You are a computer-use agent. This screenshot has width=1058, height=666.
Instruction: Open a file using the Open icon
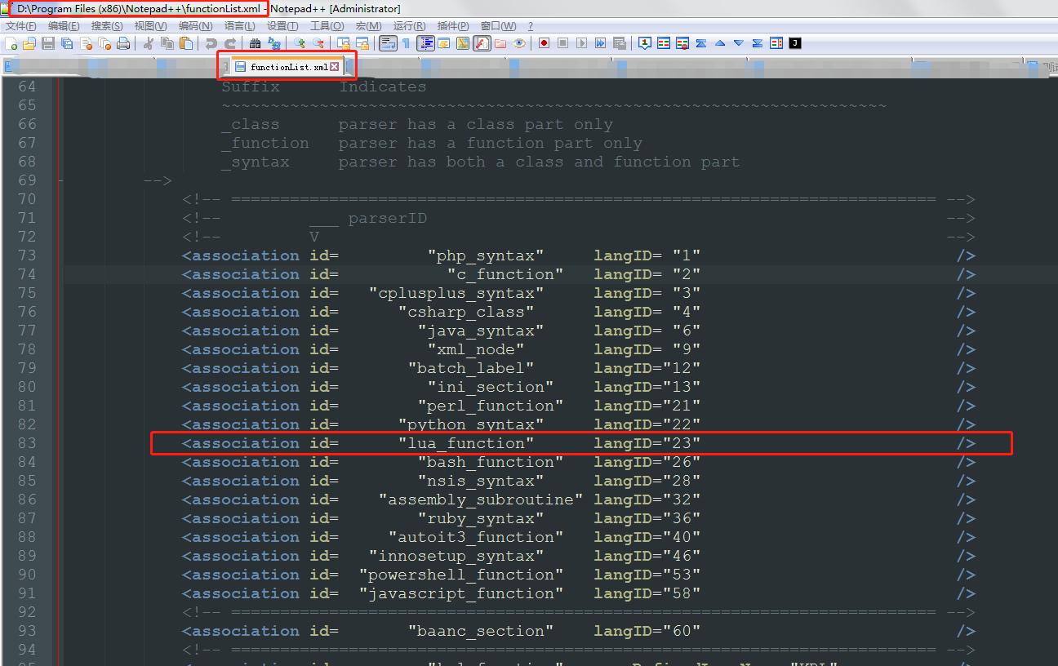[x=29, y=42]
